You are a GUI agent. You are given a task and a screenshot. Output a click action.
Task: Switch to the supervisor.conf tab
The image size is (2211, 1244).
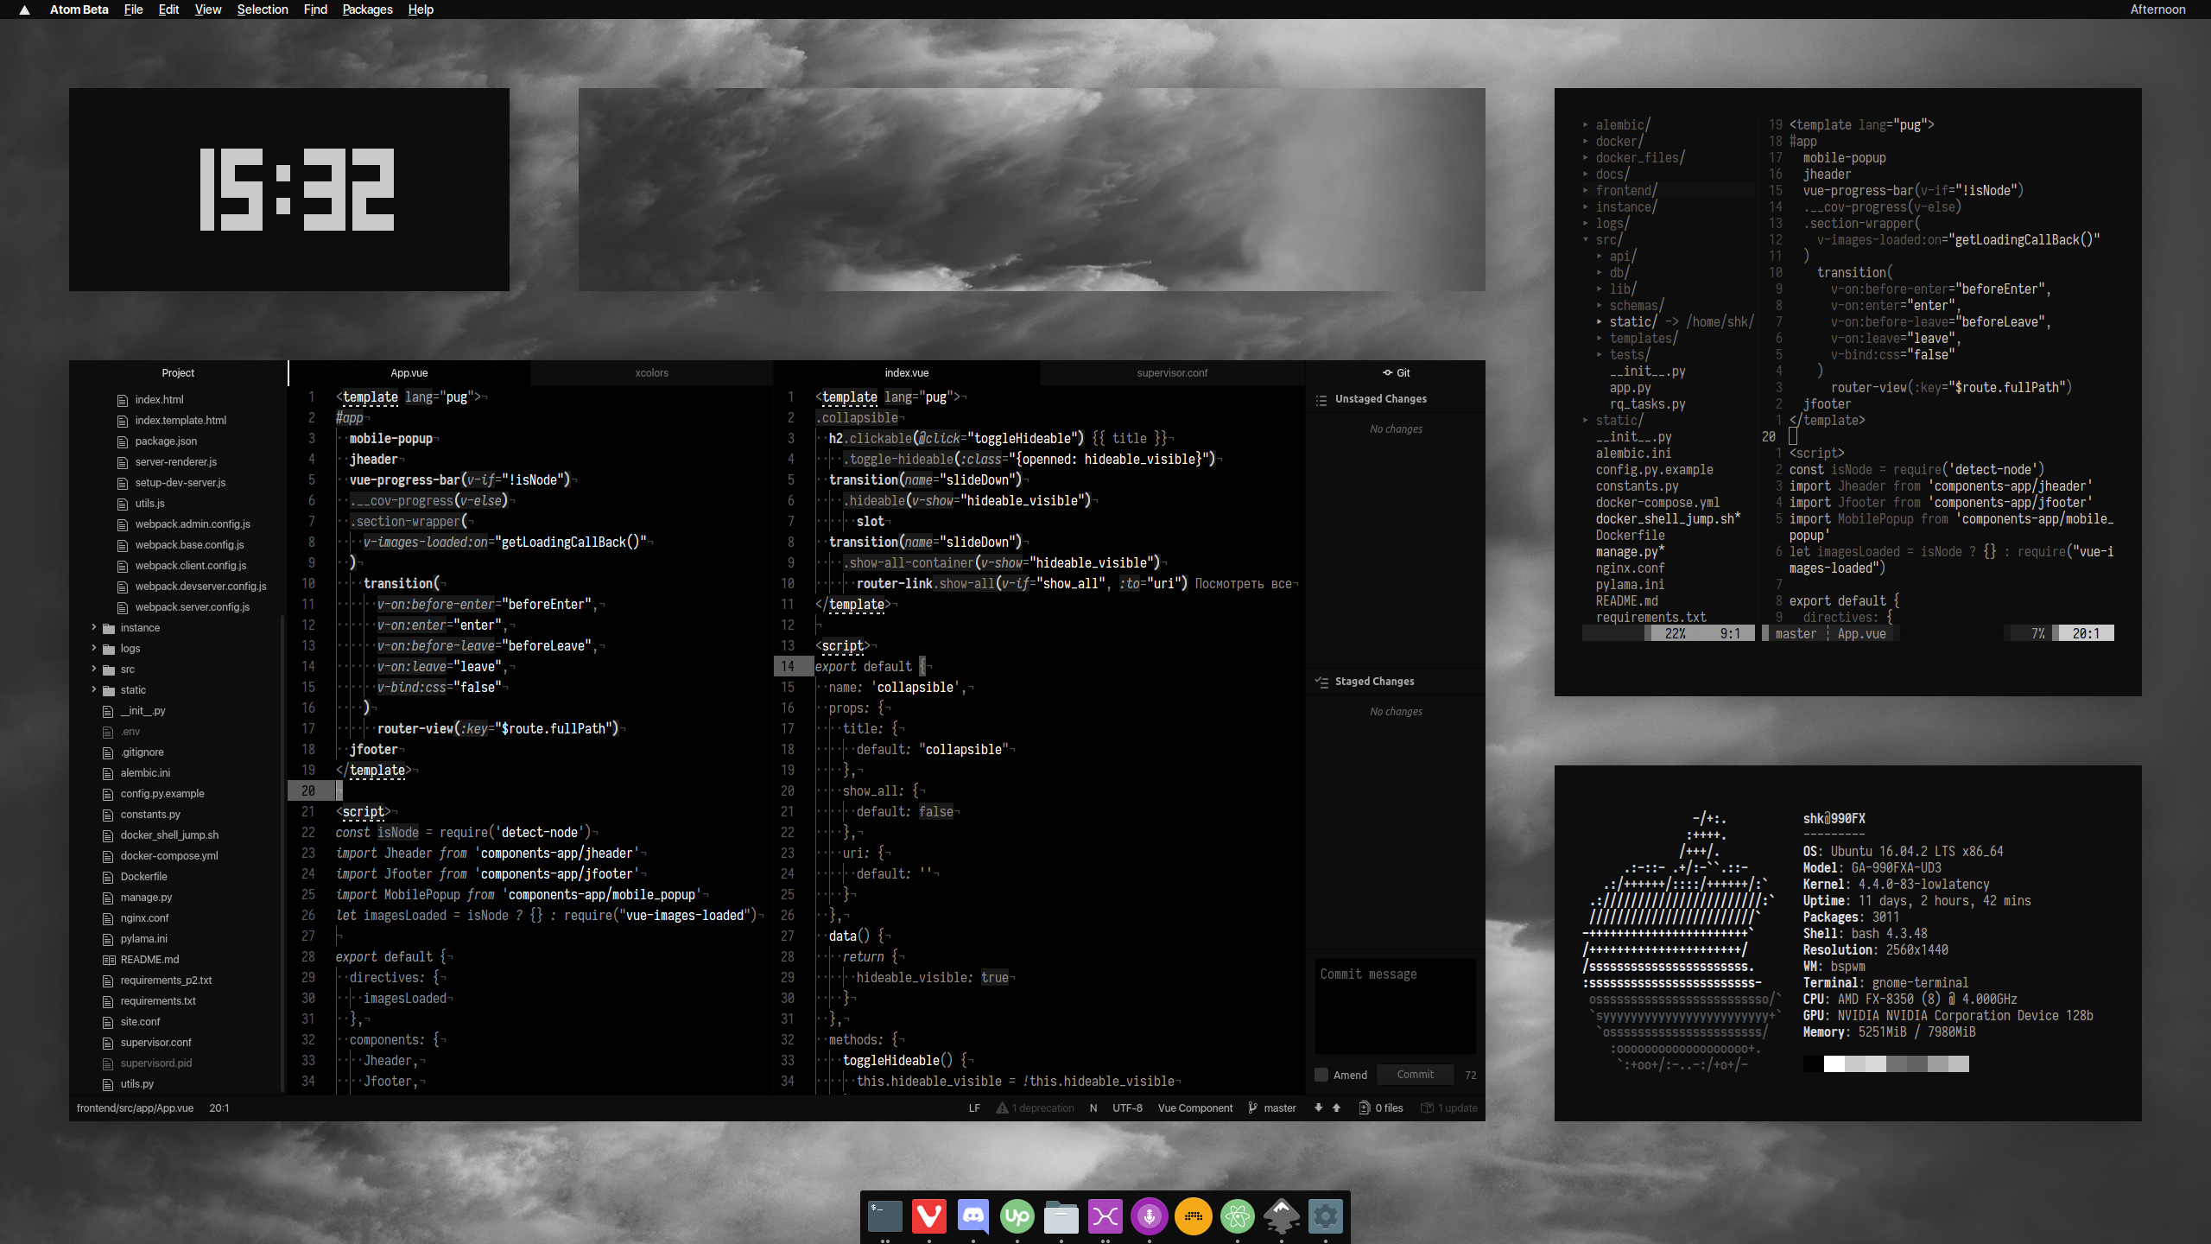tap(1172, 373)
